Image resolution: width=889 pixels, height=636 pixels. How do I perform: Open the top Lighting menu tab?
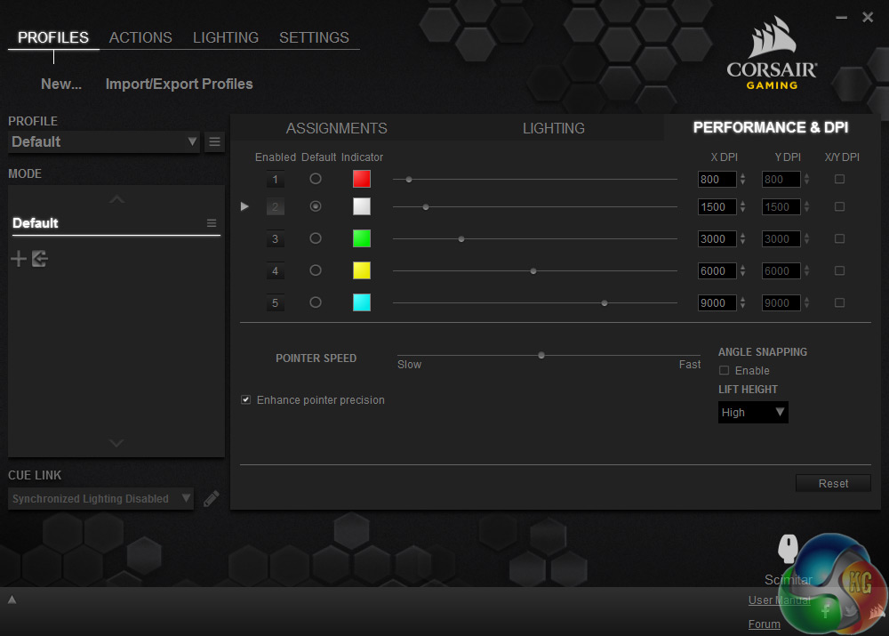click(226, 37)
